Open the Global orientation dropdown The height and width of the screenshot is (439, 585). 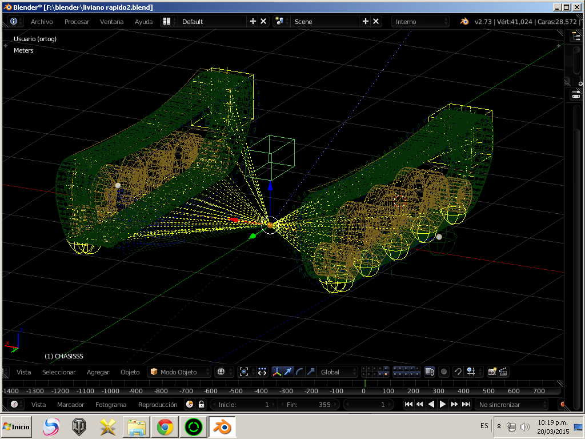pos(338,372)
